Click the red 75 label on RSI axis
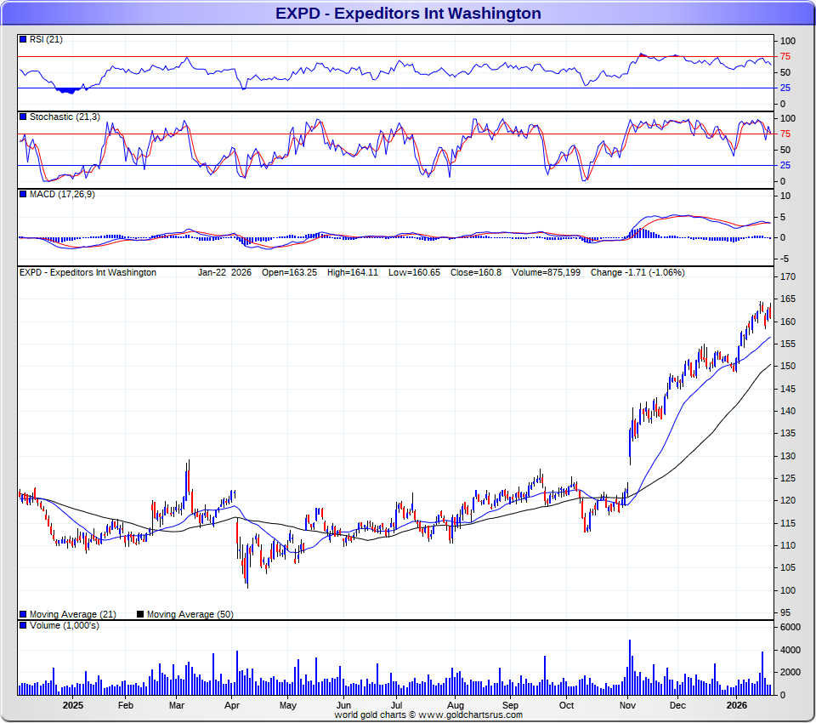816x723 pixels. point(785,56)
